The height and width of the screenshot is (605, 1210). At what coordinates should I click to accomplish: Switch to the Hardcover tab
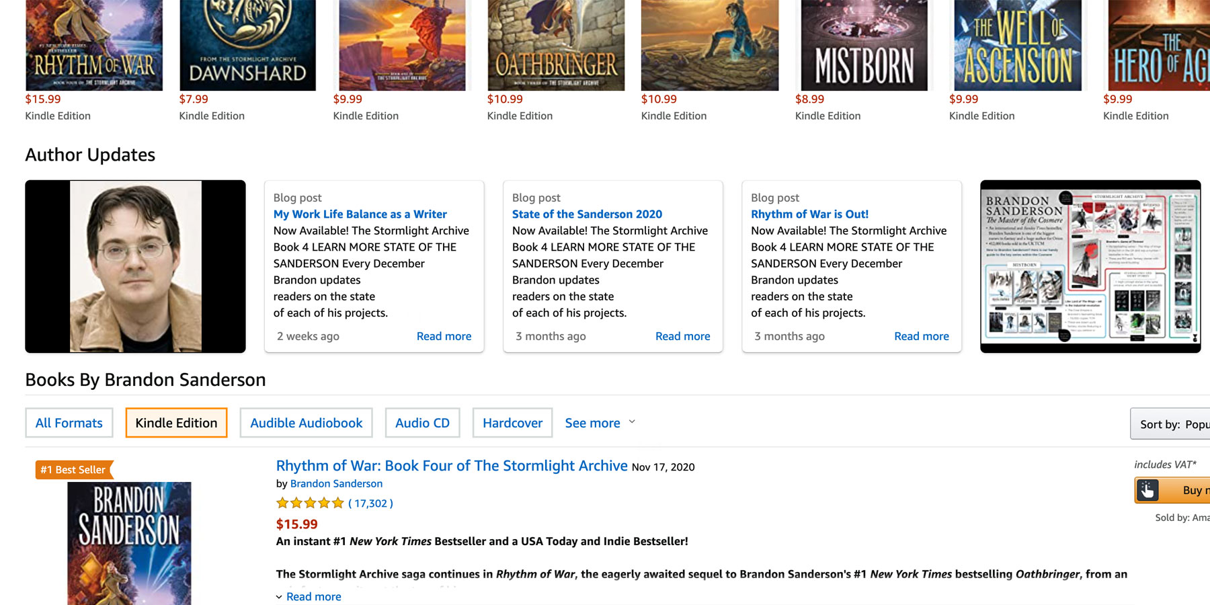click(x=512, y=423)
